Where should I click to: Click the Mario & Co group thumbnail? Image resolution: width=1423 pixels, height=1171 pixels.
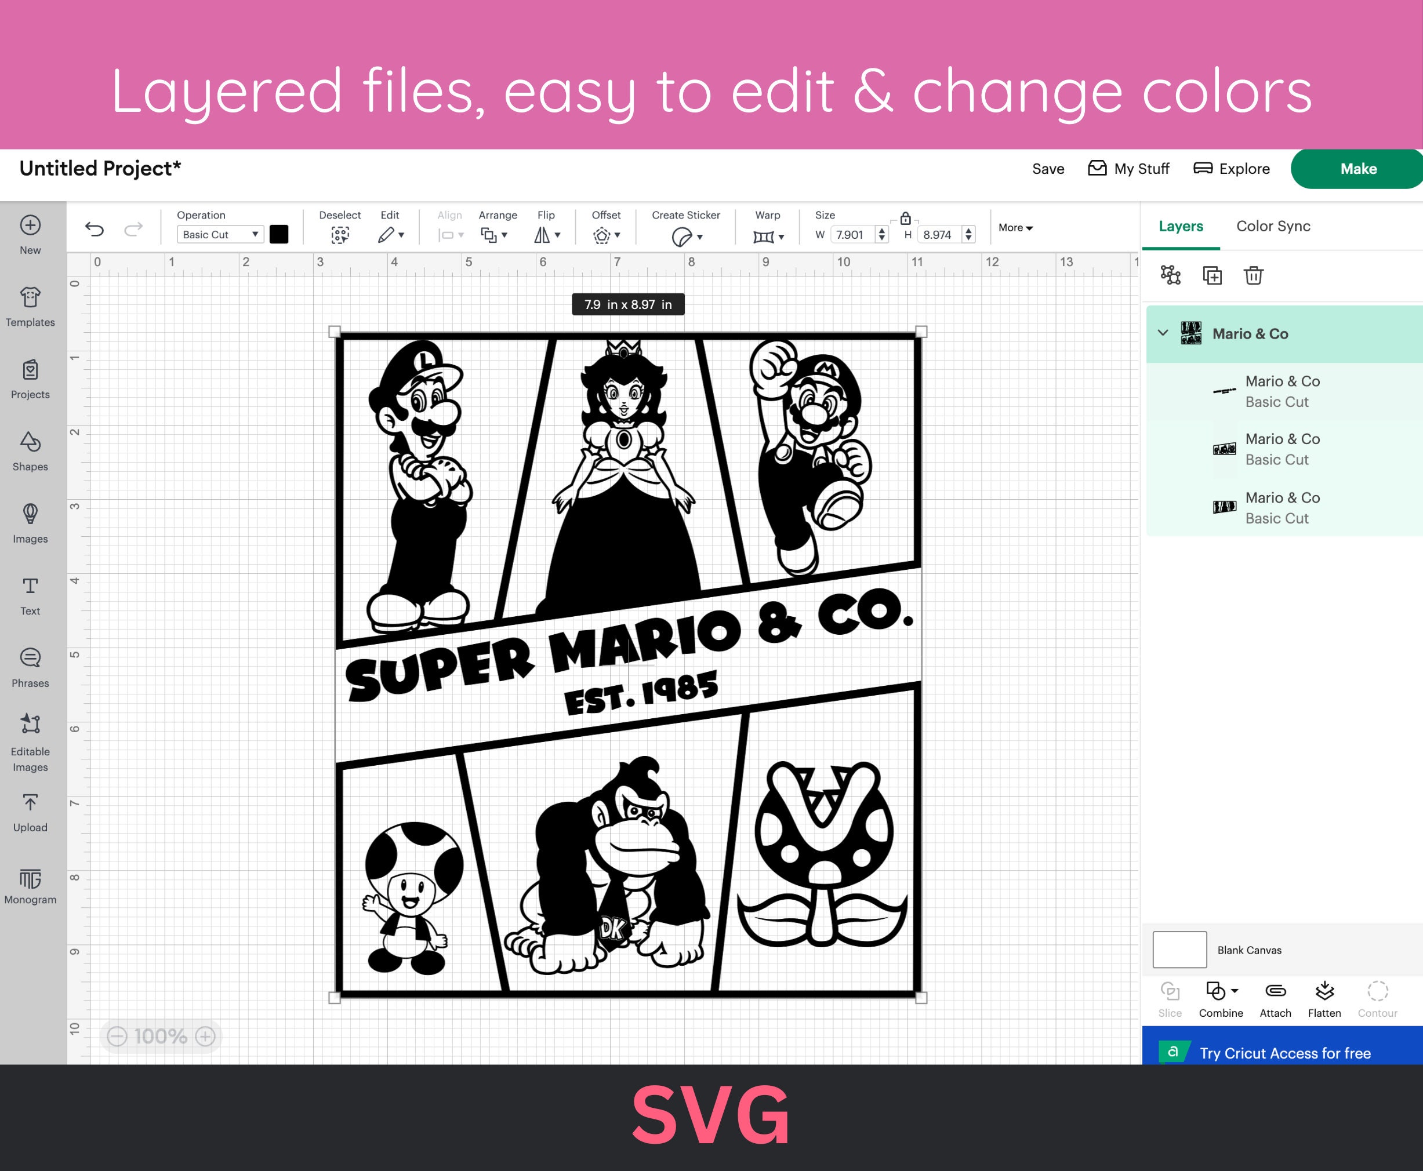pos(1191,333)
